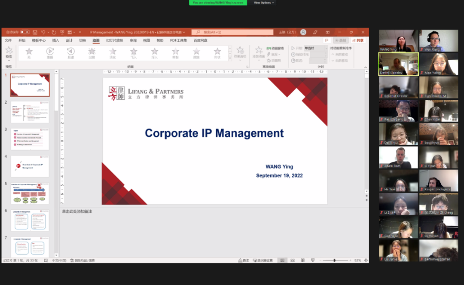464x285 pixels.
Task: Toggle the Animation Pane button
Action: tap(275, 49)
